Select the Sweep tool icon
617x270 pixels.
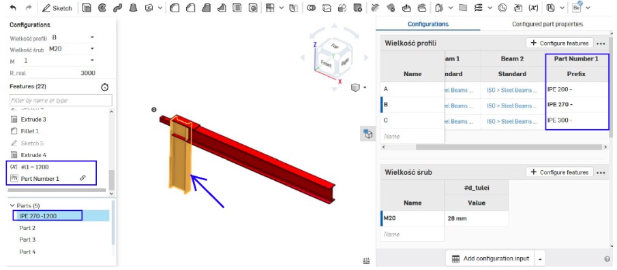[x=117, y=8]
